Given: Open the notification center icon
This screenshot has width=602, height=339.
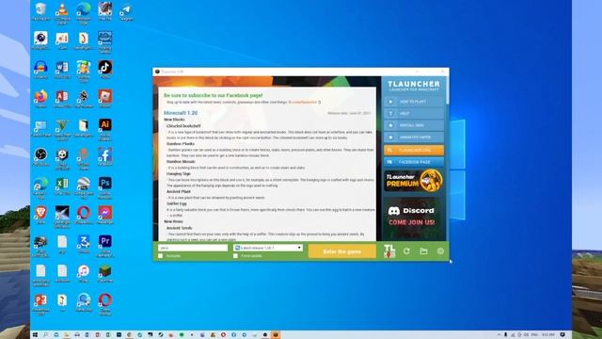Looking at the screenshot, I should pos(562,335).
